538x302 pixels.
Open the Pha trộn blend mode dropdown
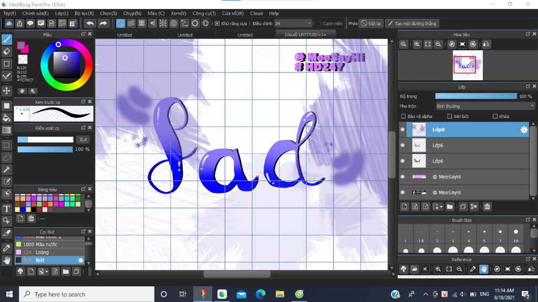point(485,106)
